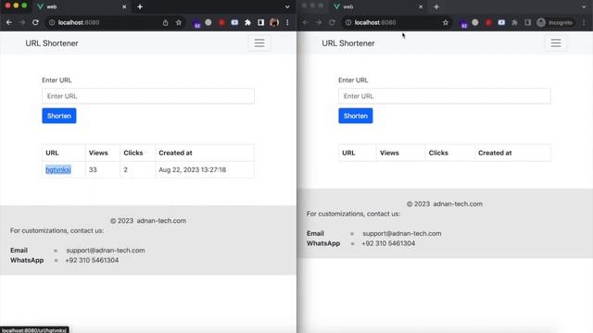Click share icon in left address bar

click(x=165, y=22)
